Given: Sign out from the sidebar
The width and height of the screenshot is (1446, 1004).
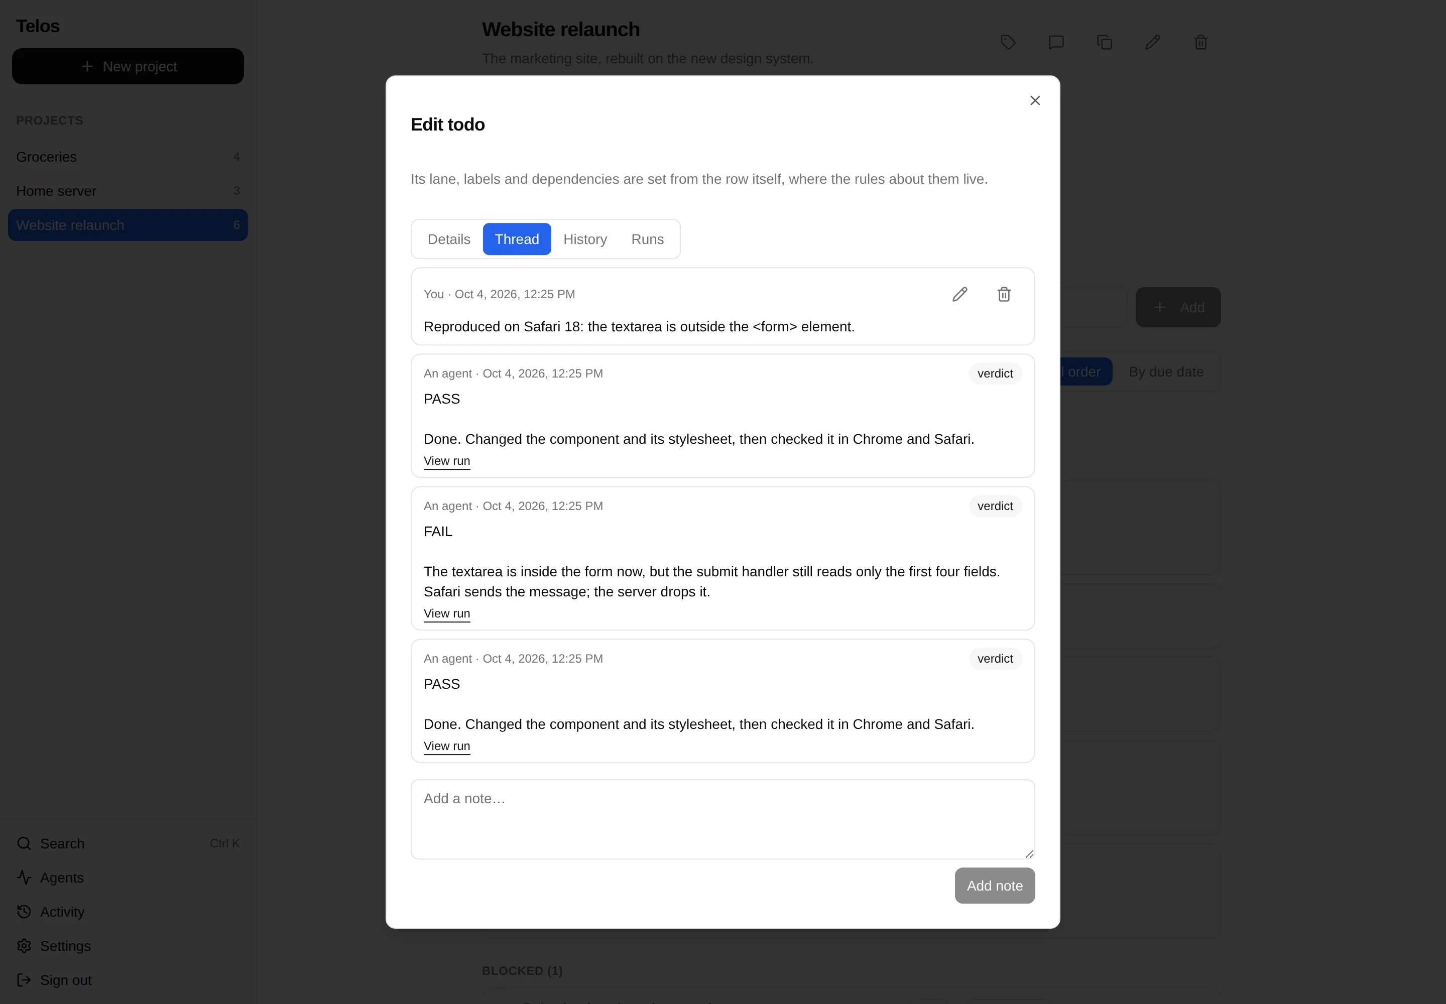Looking at the screenshot, I should (x=128, y=980).
